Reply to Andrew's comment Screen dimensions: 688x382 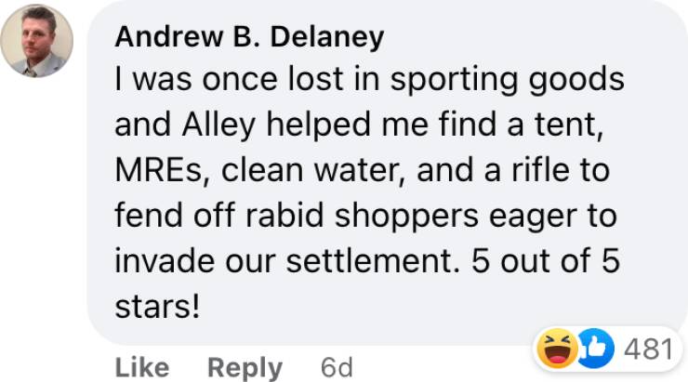[245, 367]
